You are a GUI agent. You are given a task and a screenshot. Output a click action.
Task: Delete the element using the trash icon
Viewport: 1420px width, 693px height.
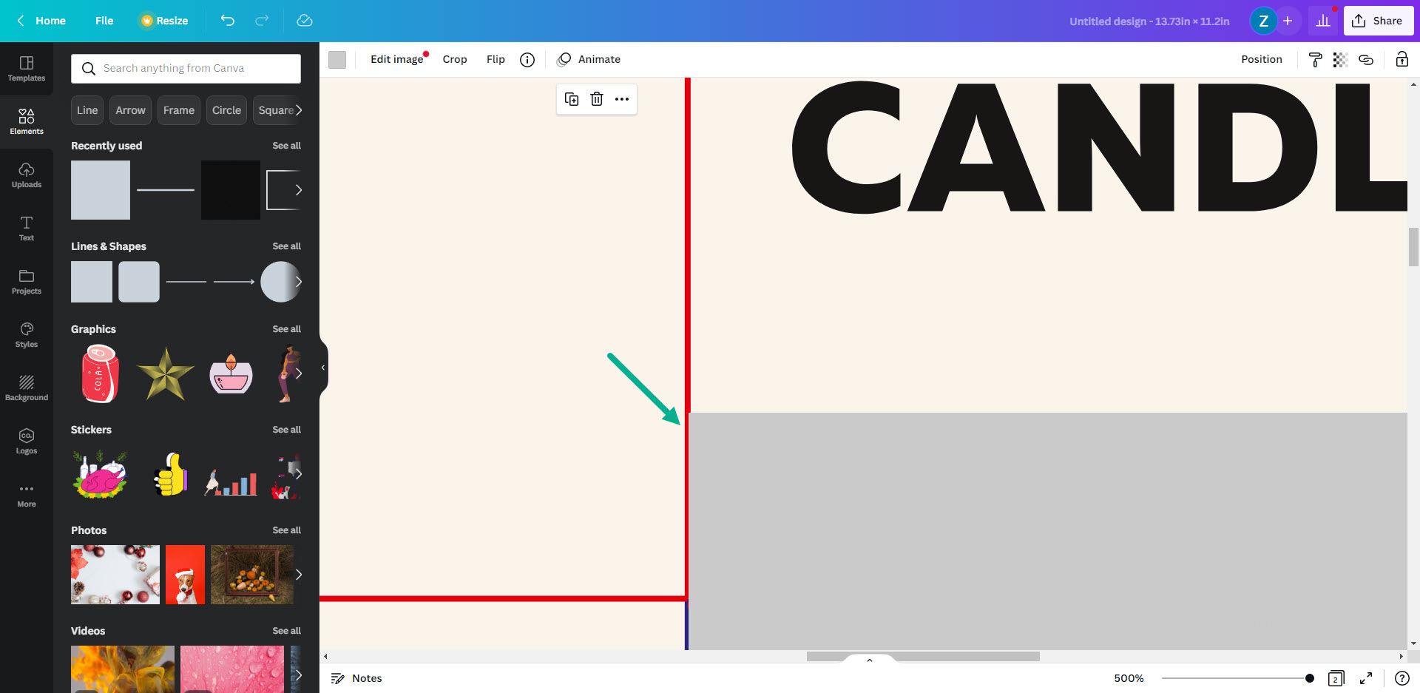[596, 98]
